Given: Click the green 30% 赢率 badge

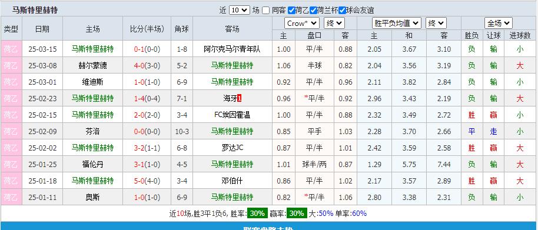Looking at the screenshot, I should 297,213.
